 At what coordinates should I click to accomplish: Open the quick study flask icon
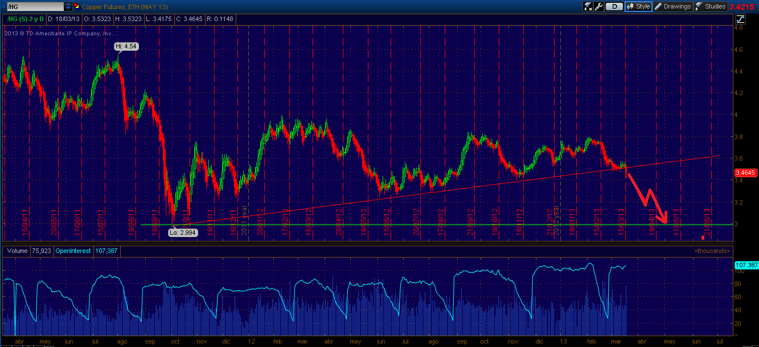tap(588, 6)
